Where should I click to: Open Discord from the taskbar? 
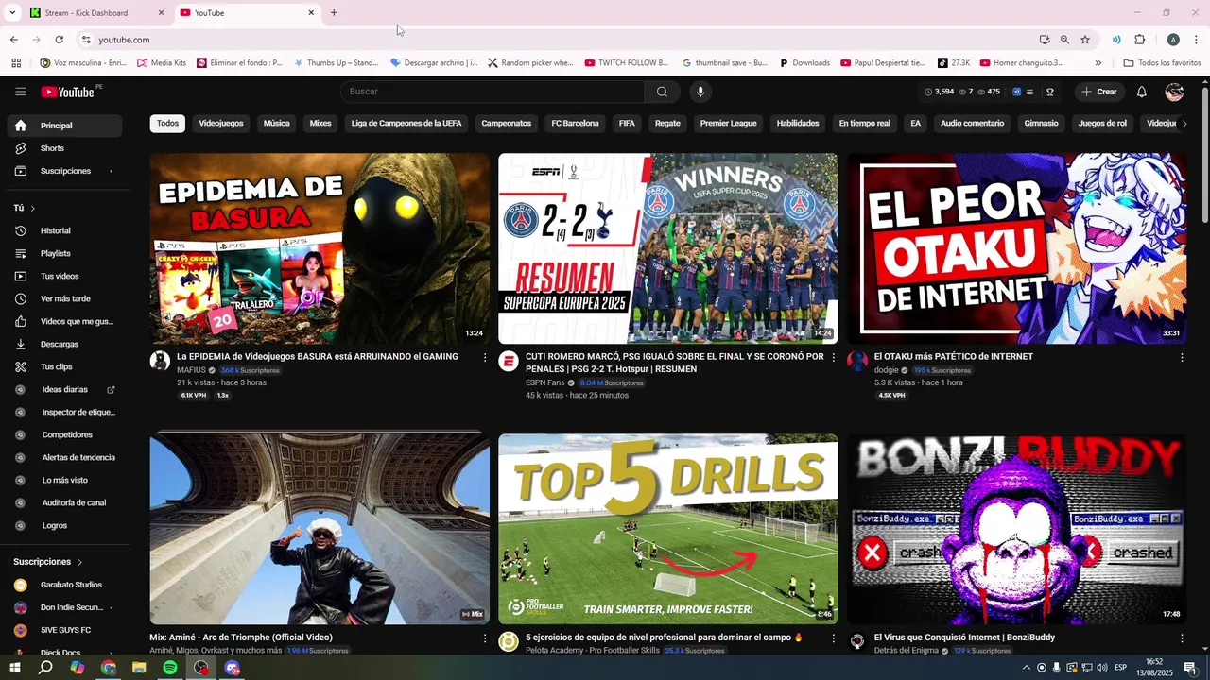[233, 668]
